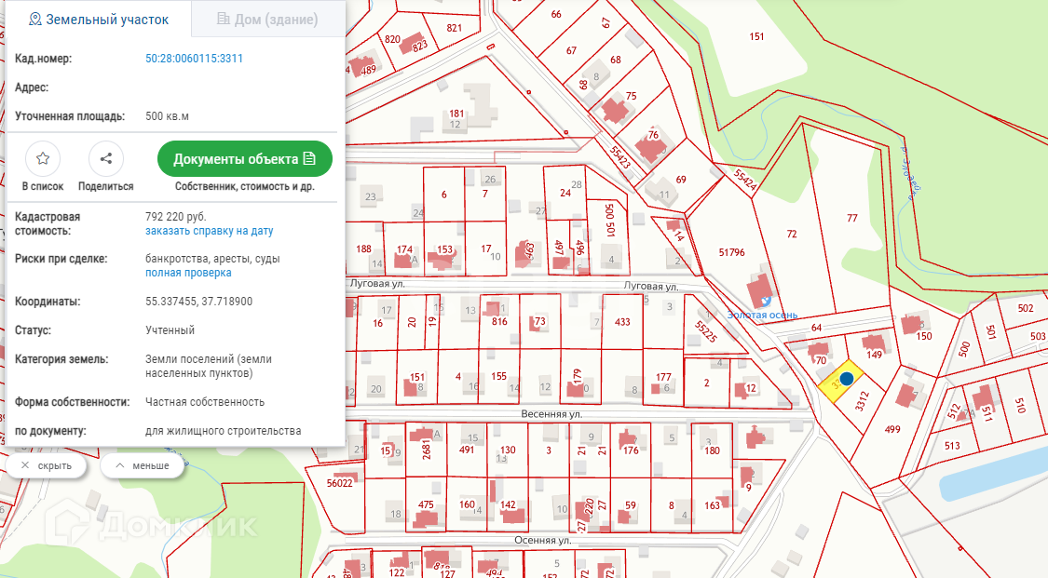Select the 500 кв.м area value

coord(167,116)
